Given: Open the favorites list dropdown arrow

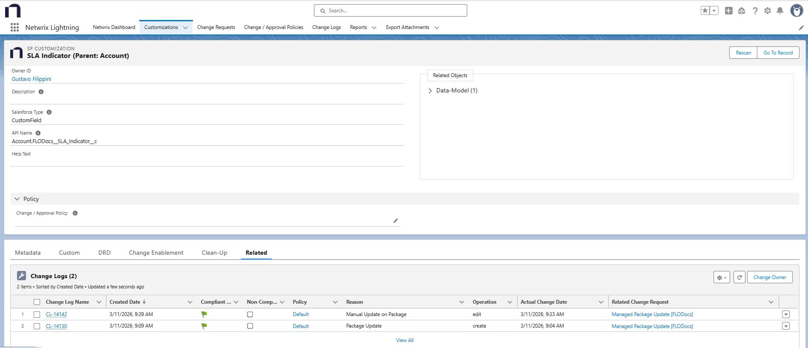Looking at the screenshot, I should [714, 11].
